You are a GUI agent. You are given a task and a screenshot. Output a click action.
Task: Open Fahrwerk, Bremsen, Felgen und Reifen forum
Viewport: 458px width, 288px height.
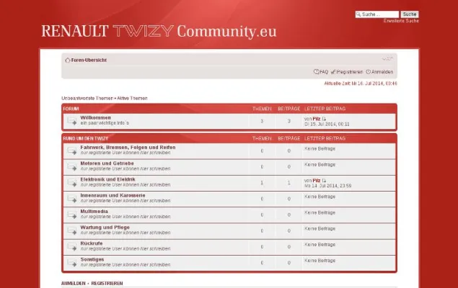[128, 147]
